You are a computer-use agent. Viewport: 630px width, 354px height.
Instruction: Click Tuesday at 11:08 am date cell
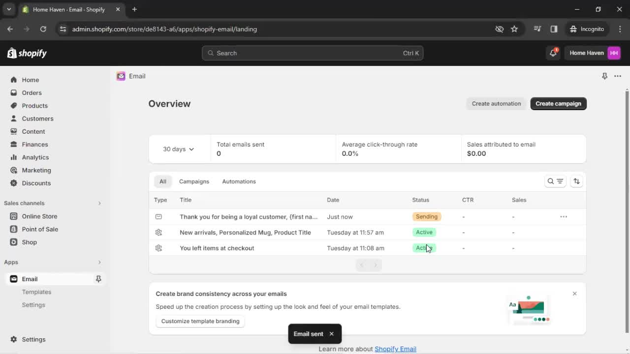pos(355,248)
